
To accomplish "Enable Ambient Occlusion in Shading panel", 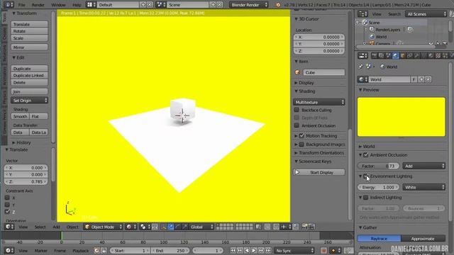I will click(x=297, y=125).
